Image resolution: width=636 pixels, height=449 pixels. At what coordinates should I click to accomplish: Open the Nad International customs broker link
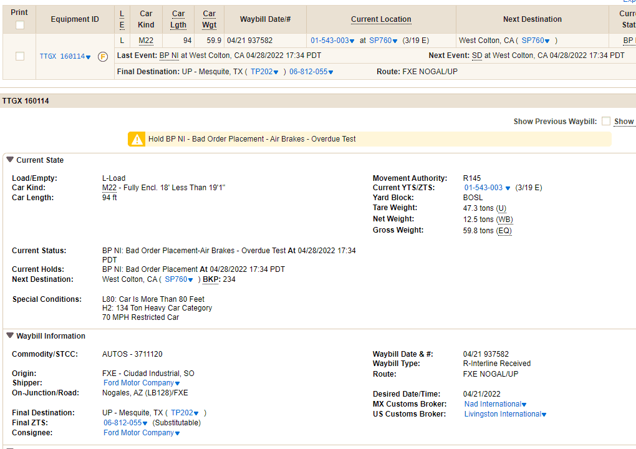[x=495, y=404]
